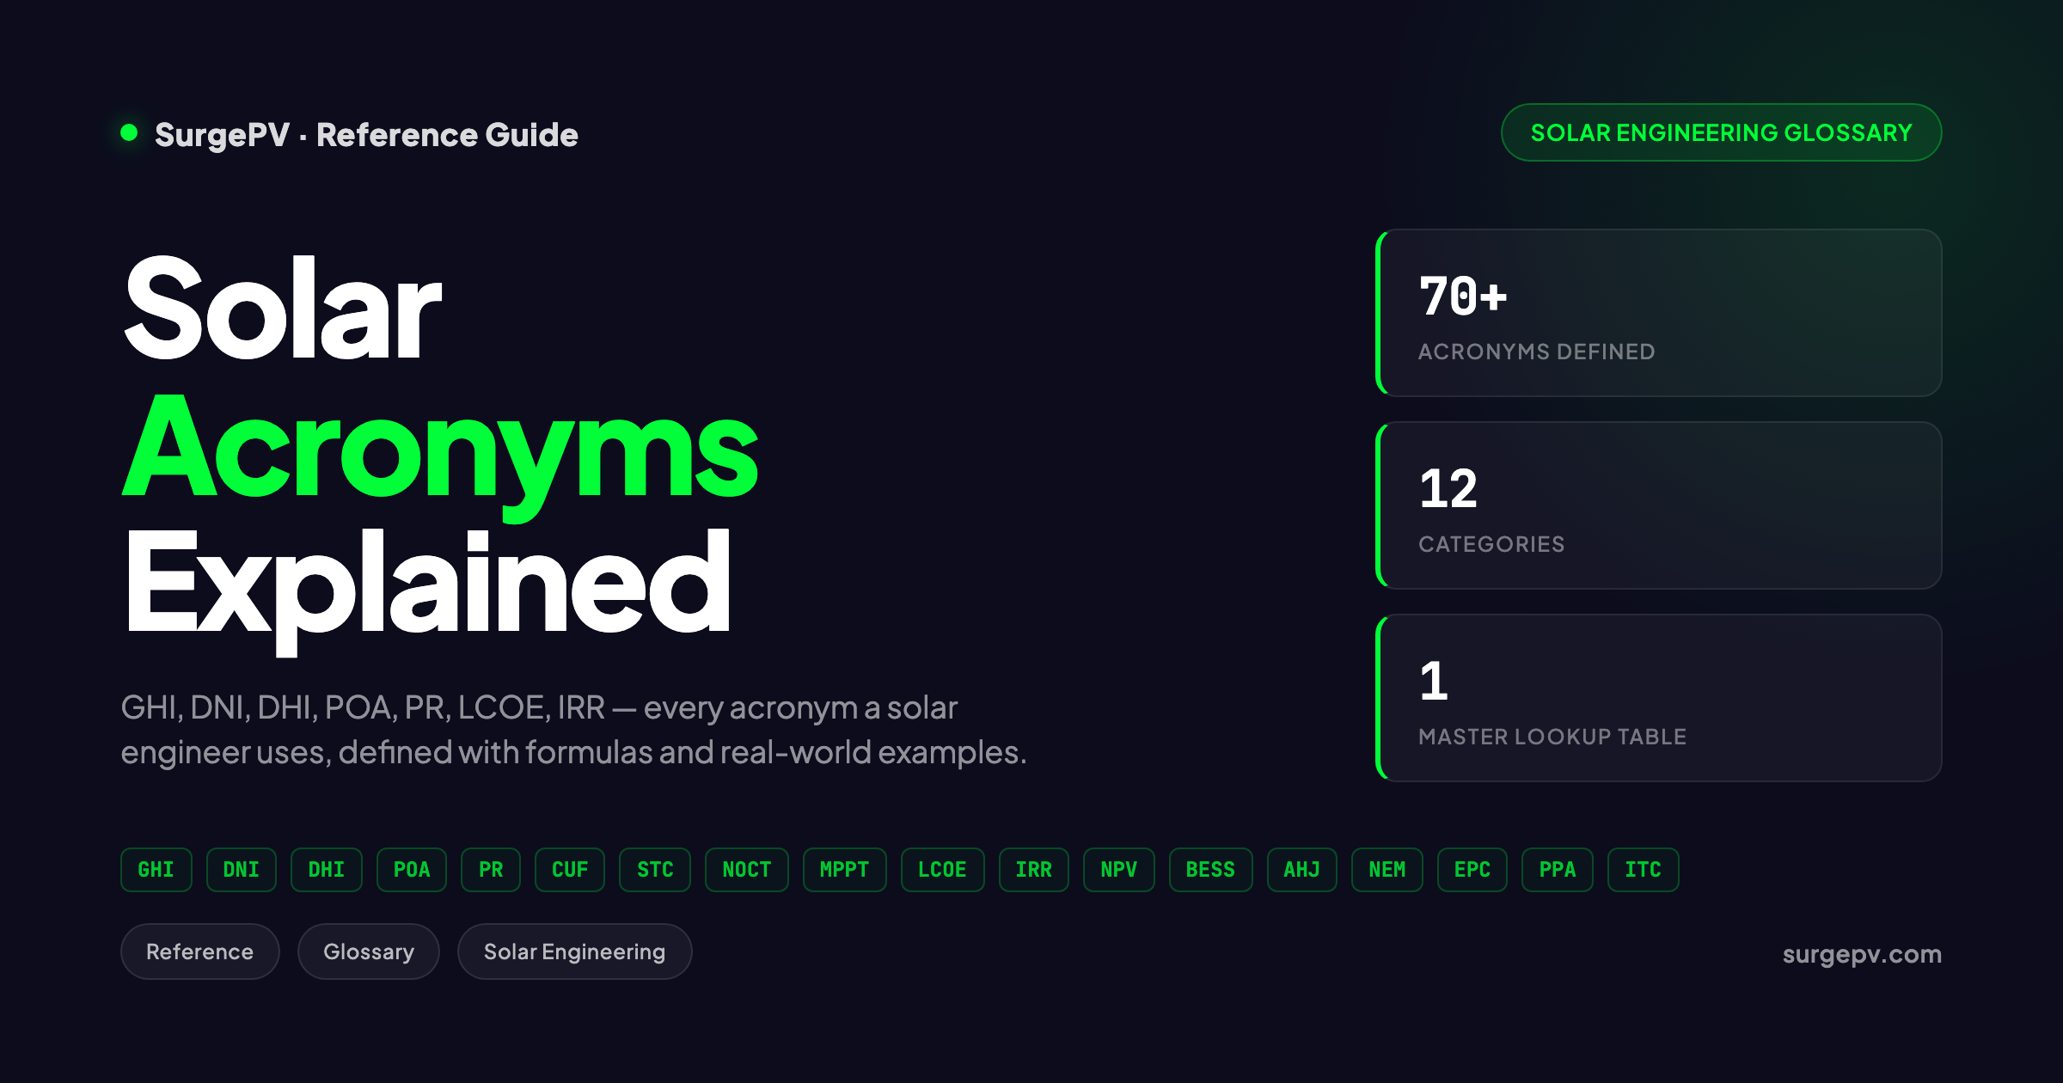The width and height of the screenshot is (2063, 1083).
Task: Click the ITC acronym chip
Action: click(1644, 870)
